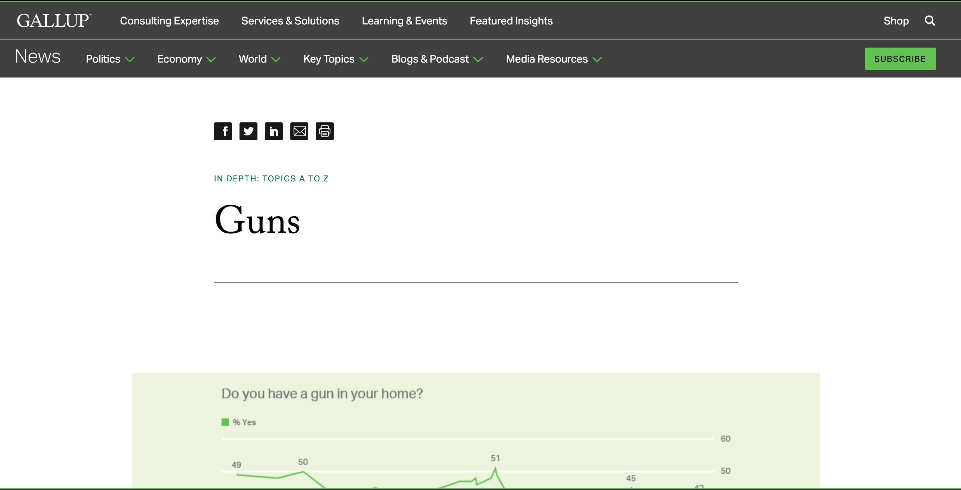The image size is (961, 490).
Task: Go to Services & Solutions
Action: (290, 21)
